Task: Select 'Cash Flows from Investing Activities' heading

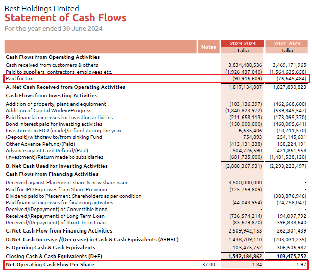Action: click(51, 96)
